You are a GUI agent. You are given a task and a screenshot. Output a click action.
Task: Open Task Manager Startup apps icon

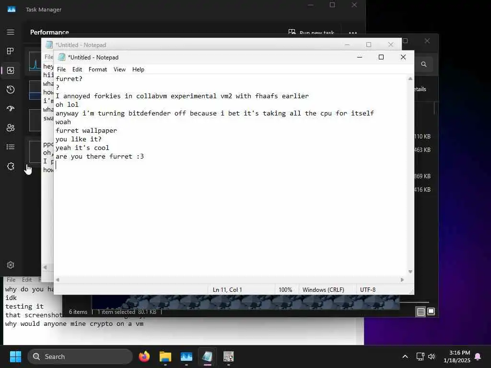tap(11, 109)
